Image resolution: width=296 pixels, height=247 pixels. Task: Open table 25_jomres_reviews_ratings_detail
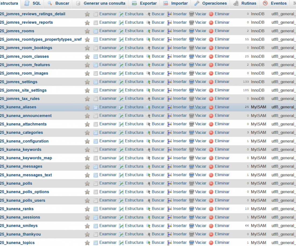point(33,14)
